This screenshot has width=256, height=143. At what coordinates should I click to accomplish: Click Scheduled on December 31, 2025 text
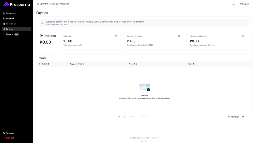click(x=140, y=45)
